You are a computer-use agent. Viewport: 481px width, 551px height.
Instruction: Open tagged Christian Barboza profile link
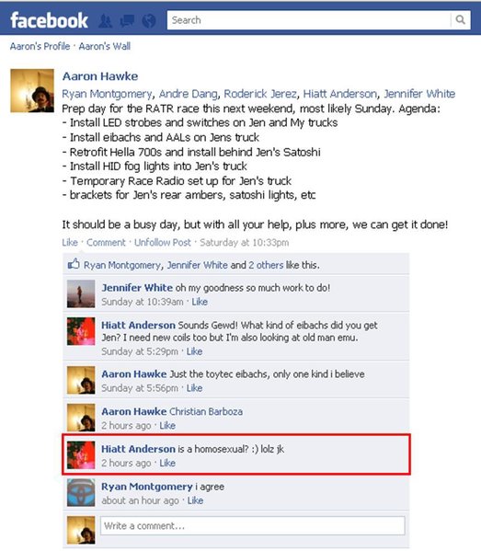pos(206,411)
